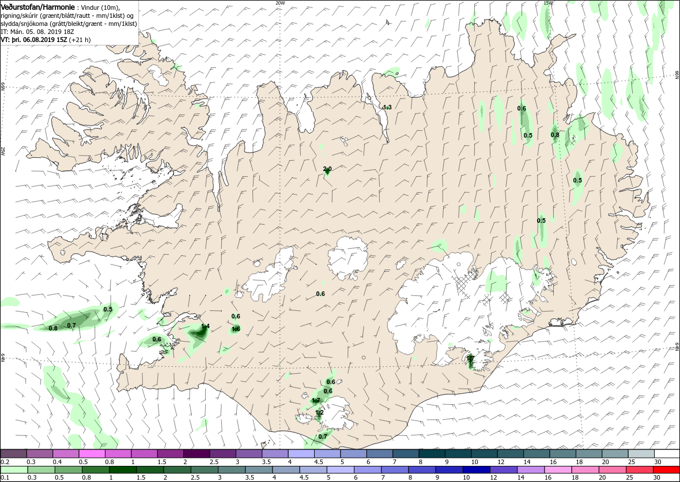Click the 1.2 precipitation value near the south glacier

[319, 413]
